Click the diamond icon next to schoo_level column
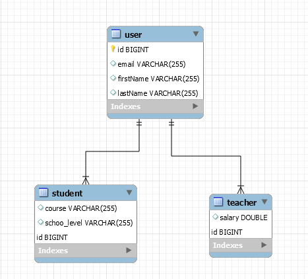Image resolution: width=308 pixels, height=279 pixels. (40, 222)
